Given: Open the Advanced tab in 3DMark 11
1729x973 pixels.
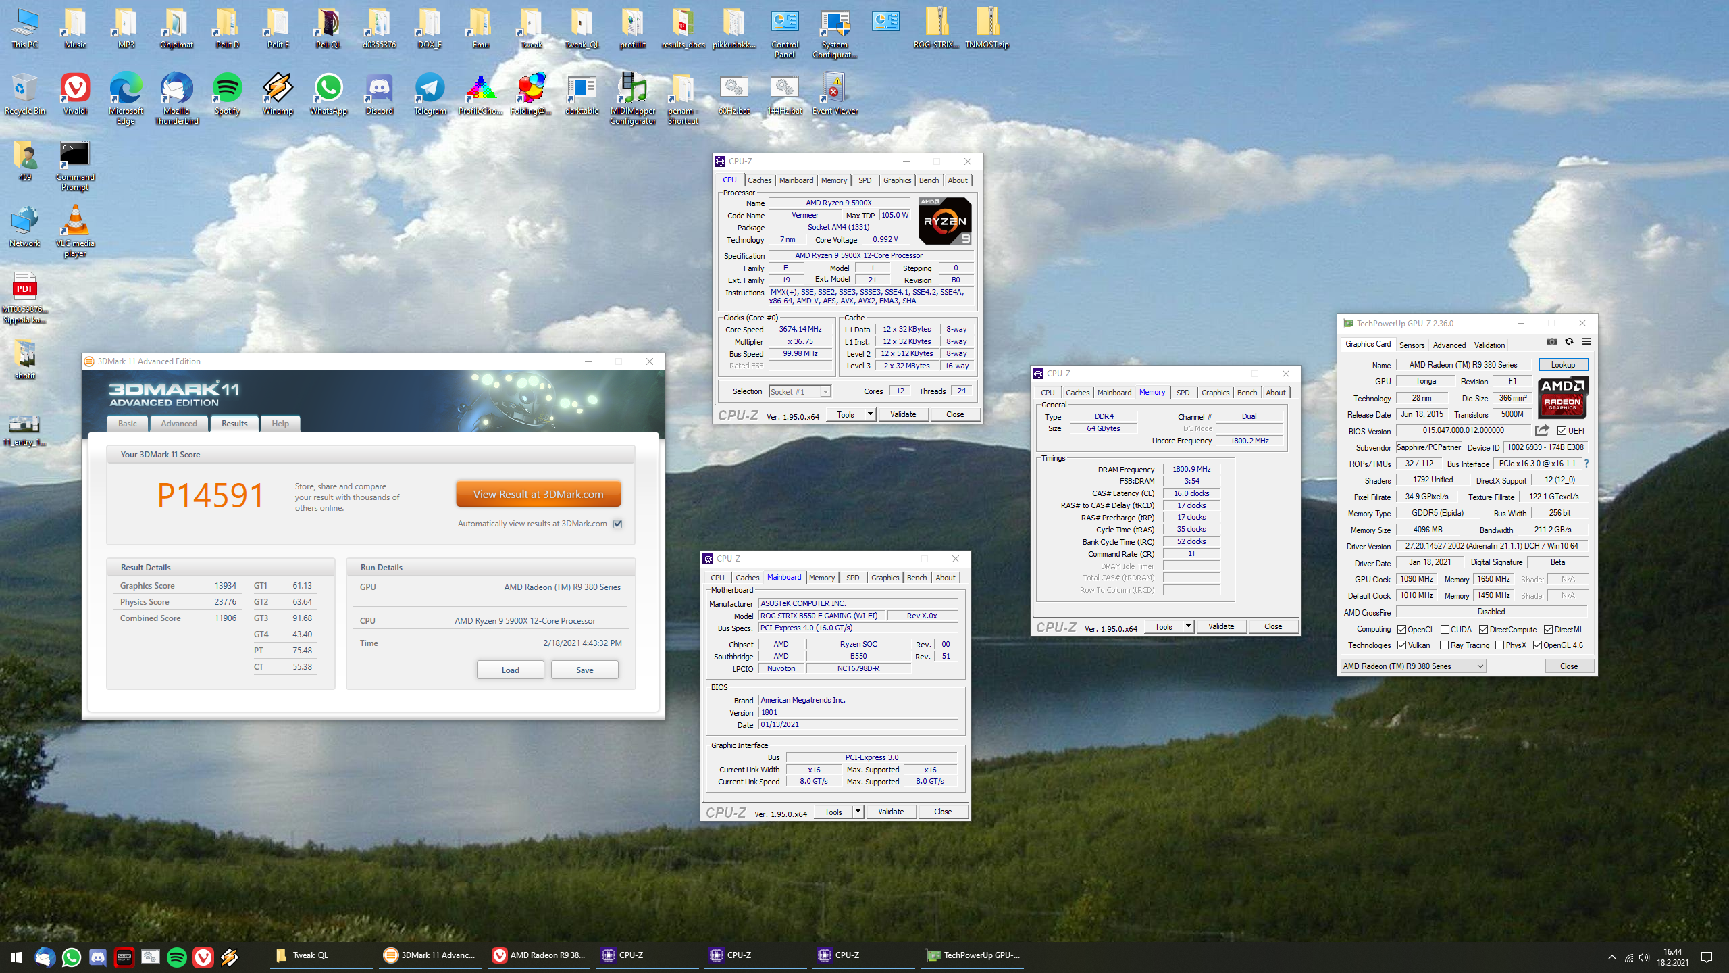Looking at the screenshot, I should click(x=179, y=424).
